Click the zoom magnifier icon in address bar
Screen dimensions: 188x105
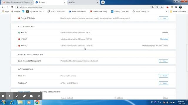pyautogui.click(x=157, y=7)
